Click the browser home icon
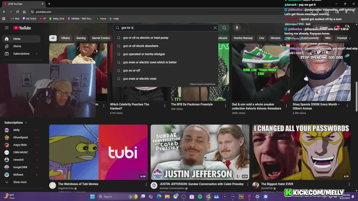The width and height of the screenshot is (358, 201). pyautogui.click(x=24, y=12)
